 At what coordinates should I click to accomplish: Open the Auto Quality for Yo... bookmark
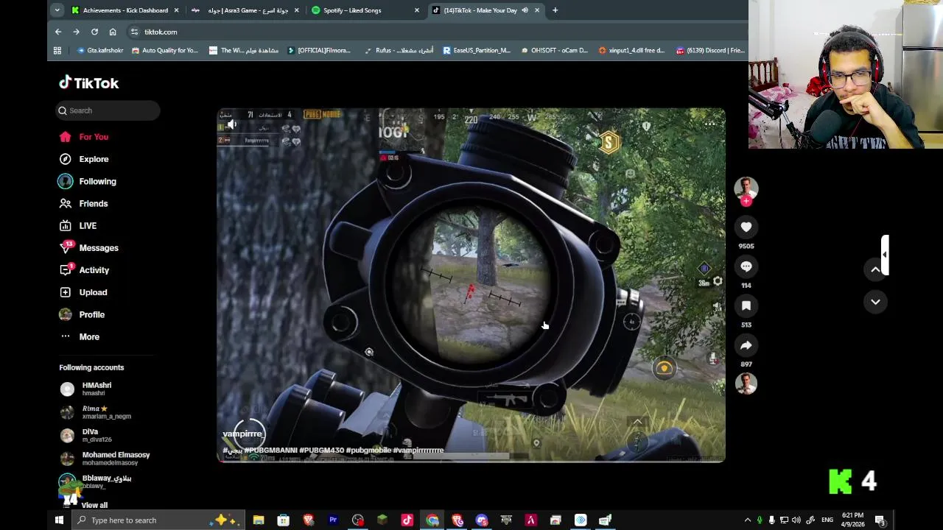coord(165,51)
